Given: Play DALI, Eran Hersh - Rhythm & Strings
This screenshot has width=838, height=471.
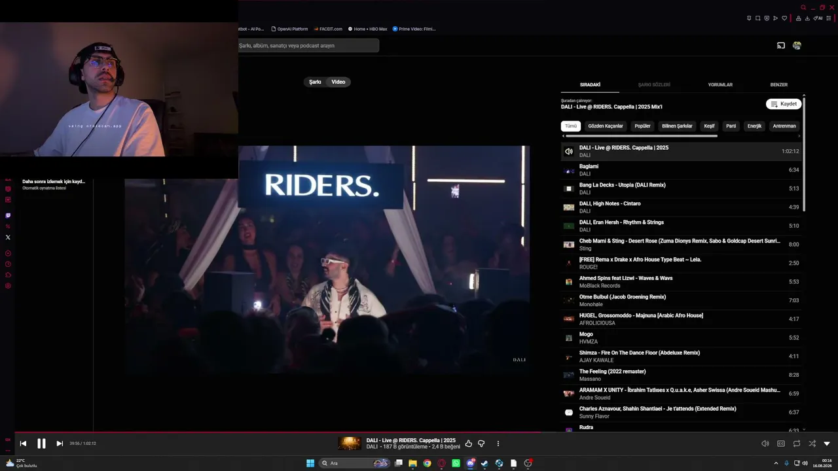Looking at the screenshot, I should coord(682,226).
